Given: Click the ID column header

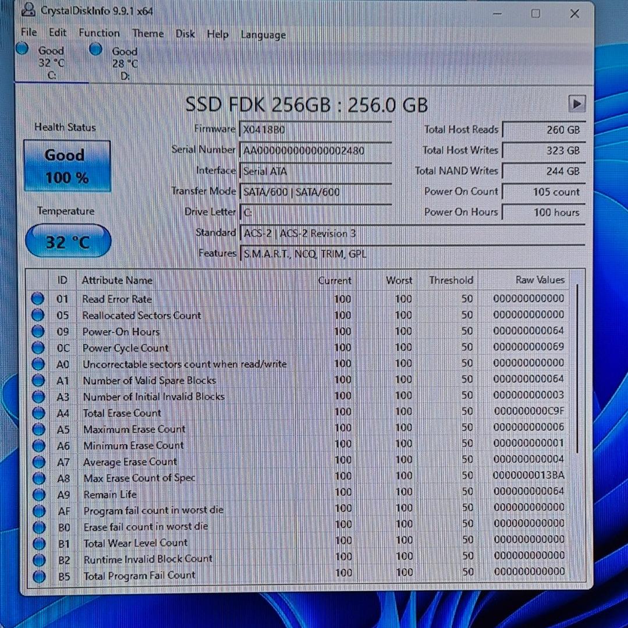Looking at the screenshot, I should 62,280.
